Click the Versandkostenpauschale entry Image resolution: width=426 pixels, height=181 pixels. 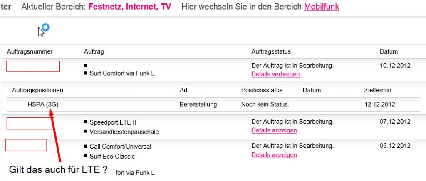(124, 132)
